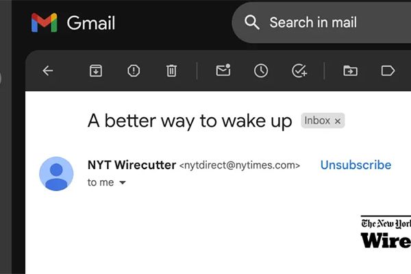The image size is (411, 274).
Task: Mark this message as unread
Action: 223,71
